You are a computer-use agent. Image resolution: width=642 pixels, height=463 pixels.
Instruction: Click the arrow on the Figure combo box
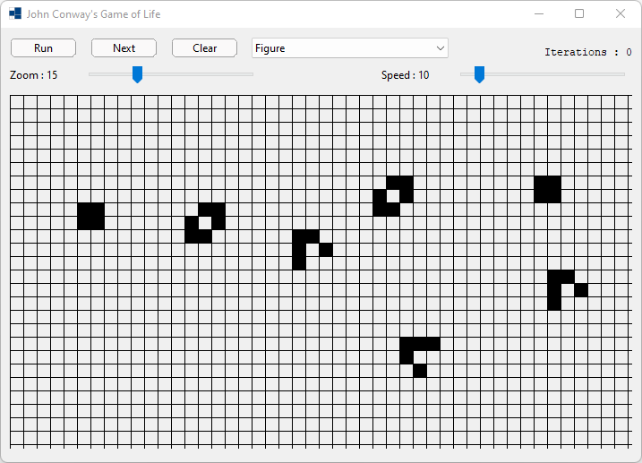point(440,48)
